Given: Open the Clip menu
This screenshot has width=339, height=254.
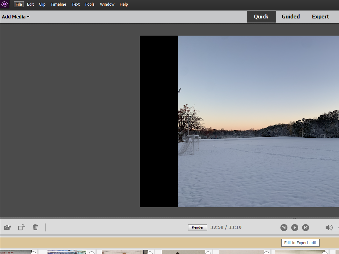Looking at the screenshot, I should click(42, 4).
